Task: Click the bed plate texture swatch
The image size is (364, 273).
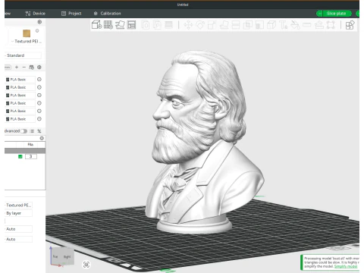Action: point(27,33)
